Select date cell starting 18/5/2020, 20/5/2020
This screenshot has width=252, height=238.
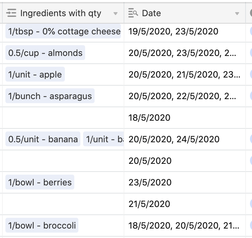point(185,226)
